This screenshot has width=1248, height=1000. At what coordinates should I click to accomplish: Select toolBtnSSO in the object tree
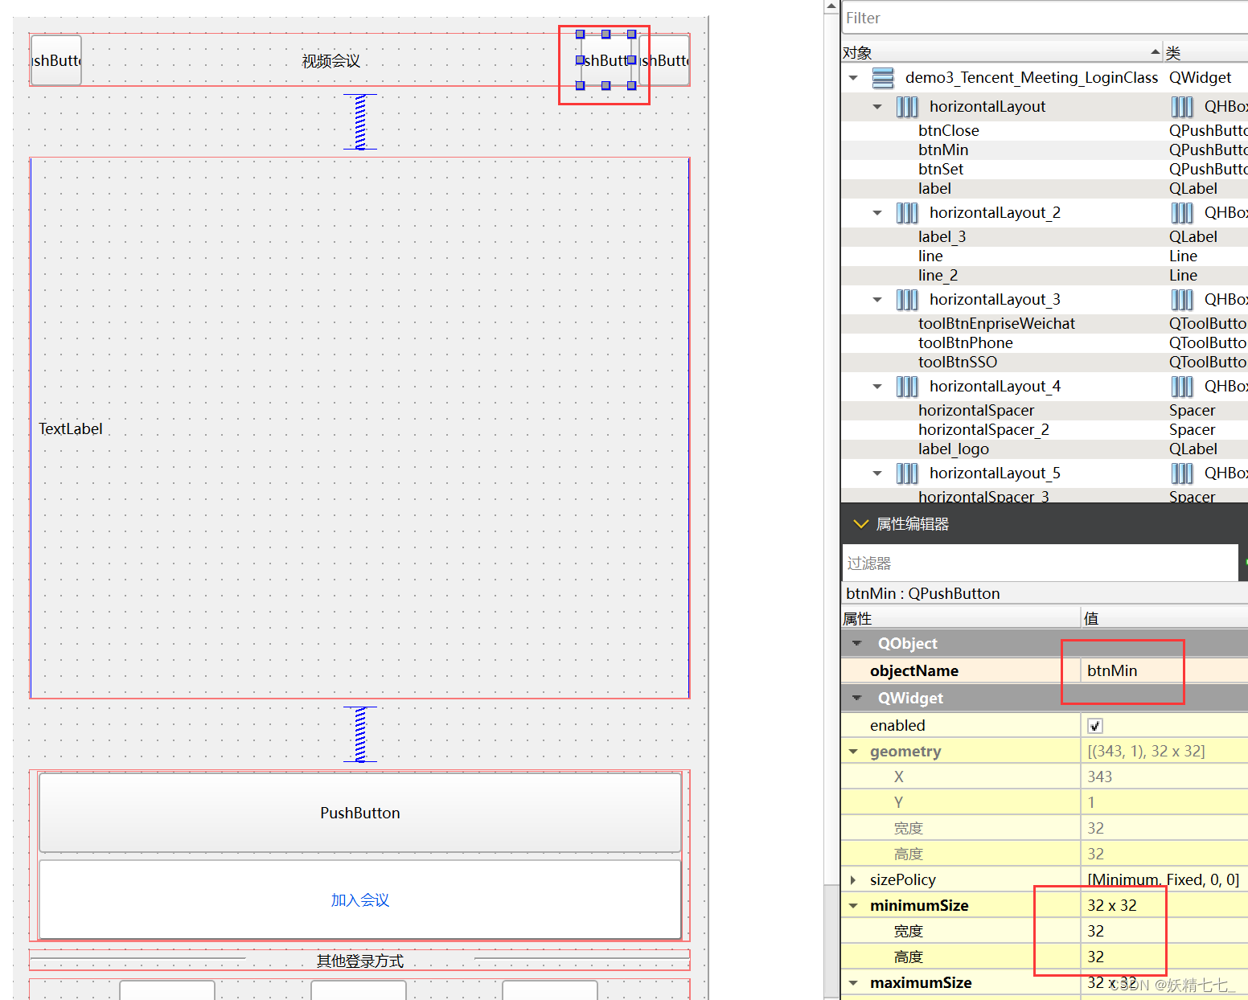point(958,363)
